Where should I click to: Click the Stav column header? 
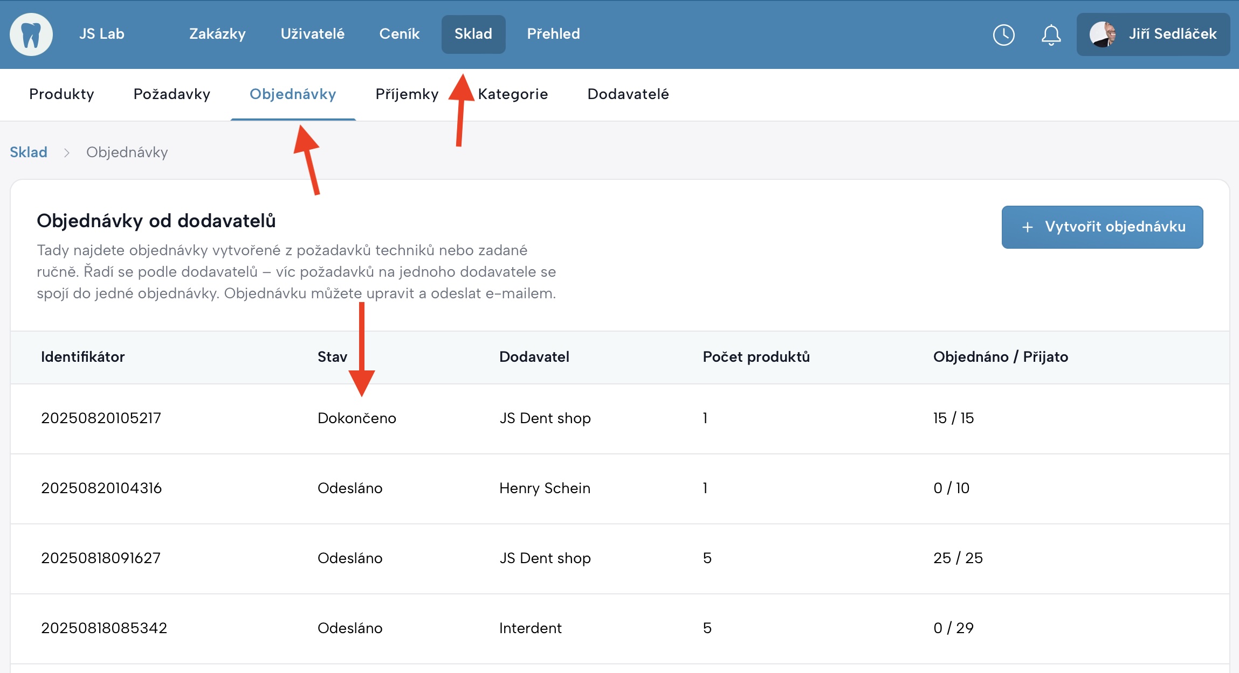tap(332, 357)
